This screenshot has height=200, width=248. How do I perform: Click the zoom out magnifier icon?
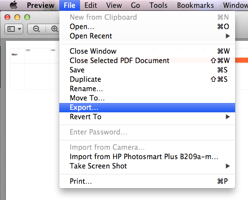point(37,29)
